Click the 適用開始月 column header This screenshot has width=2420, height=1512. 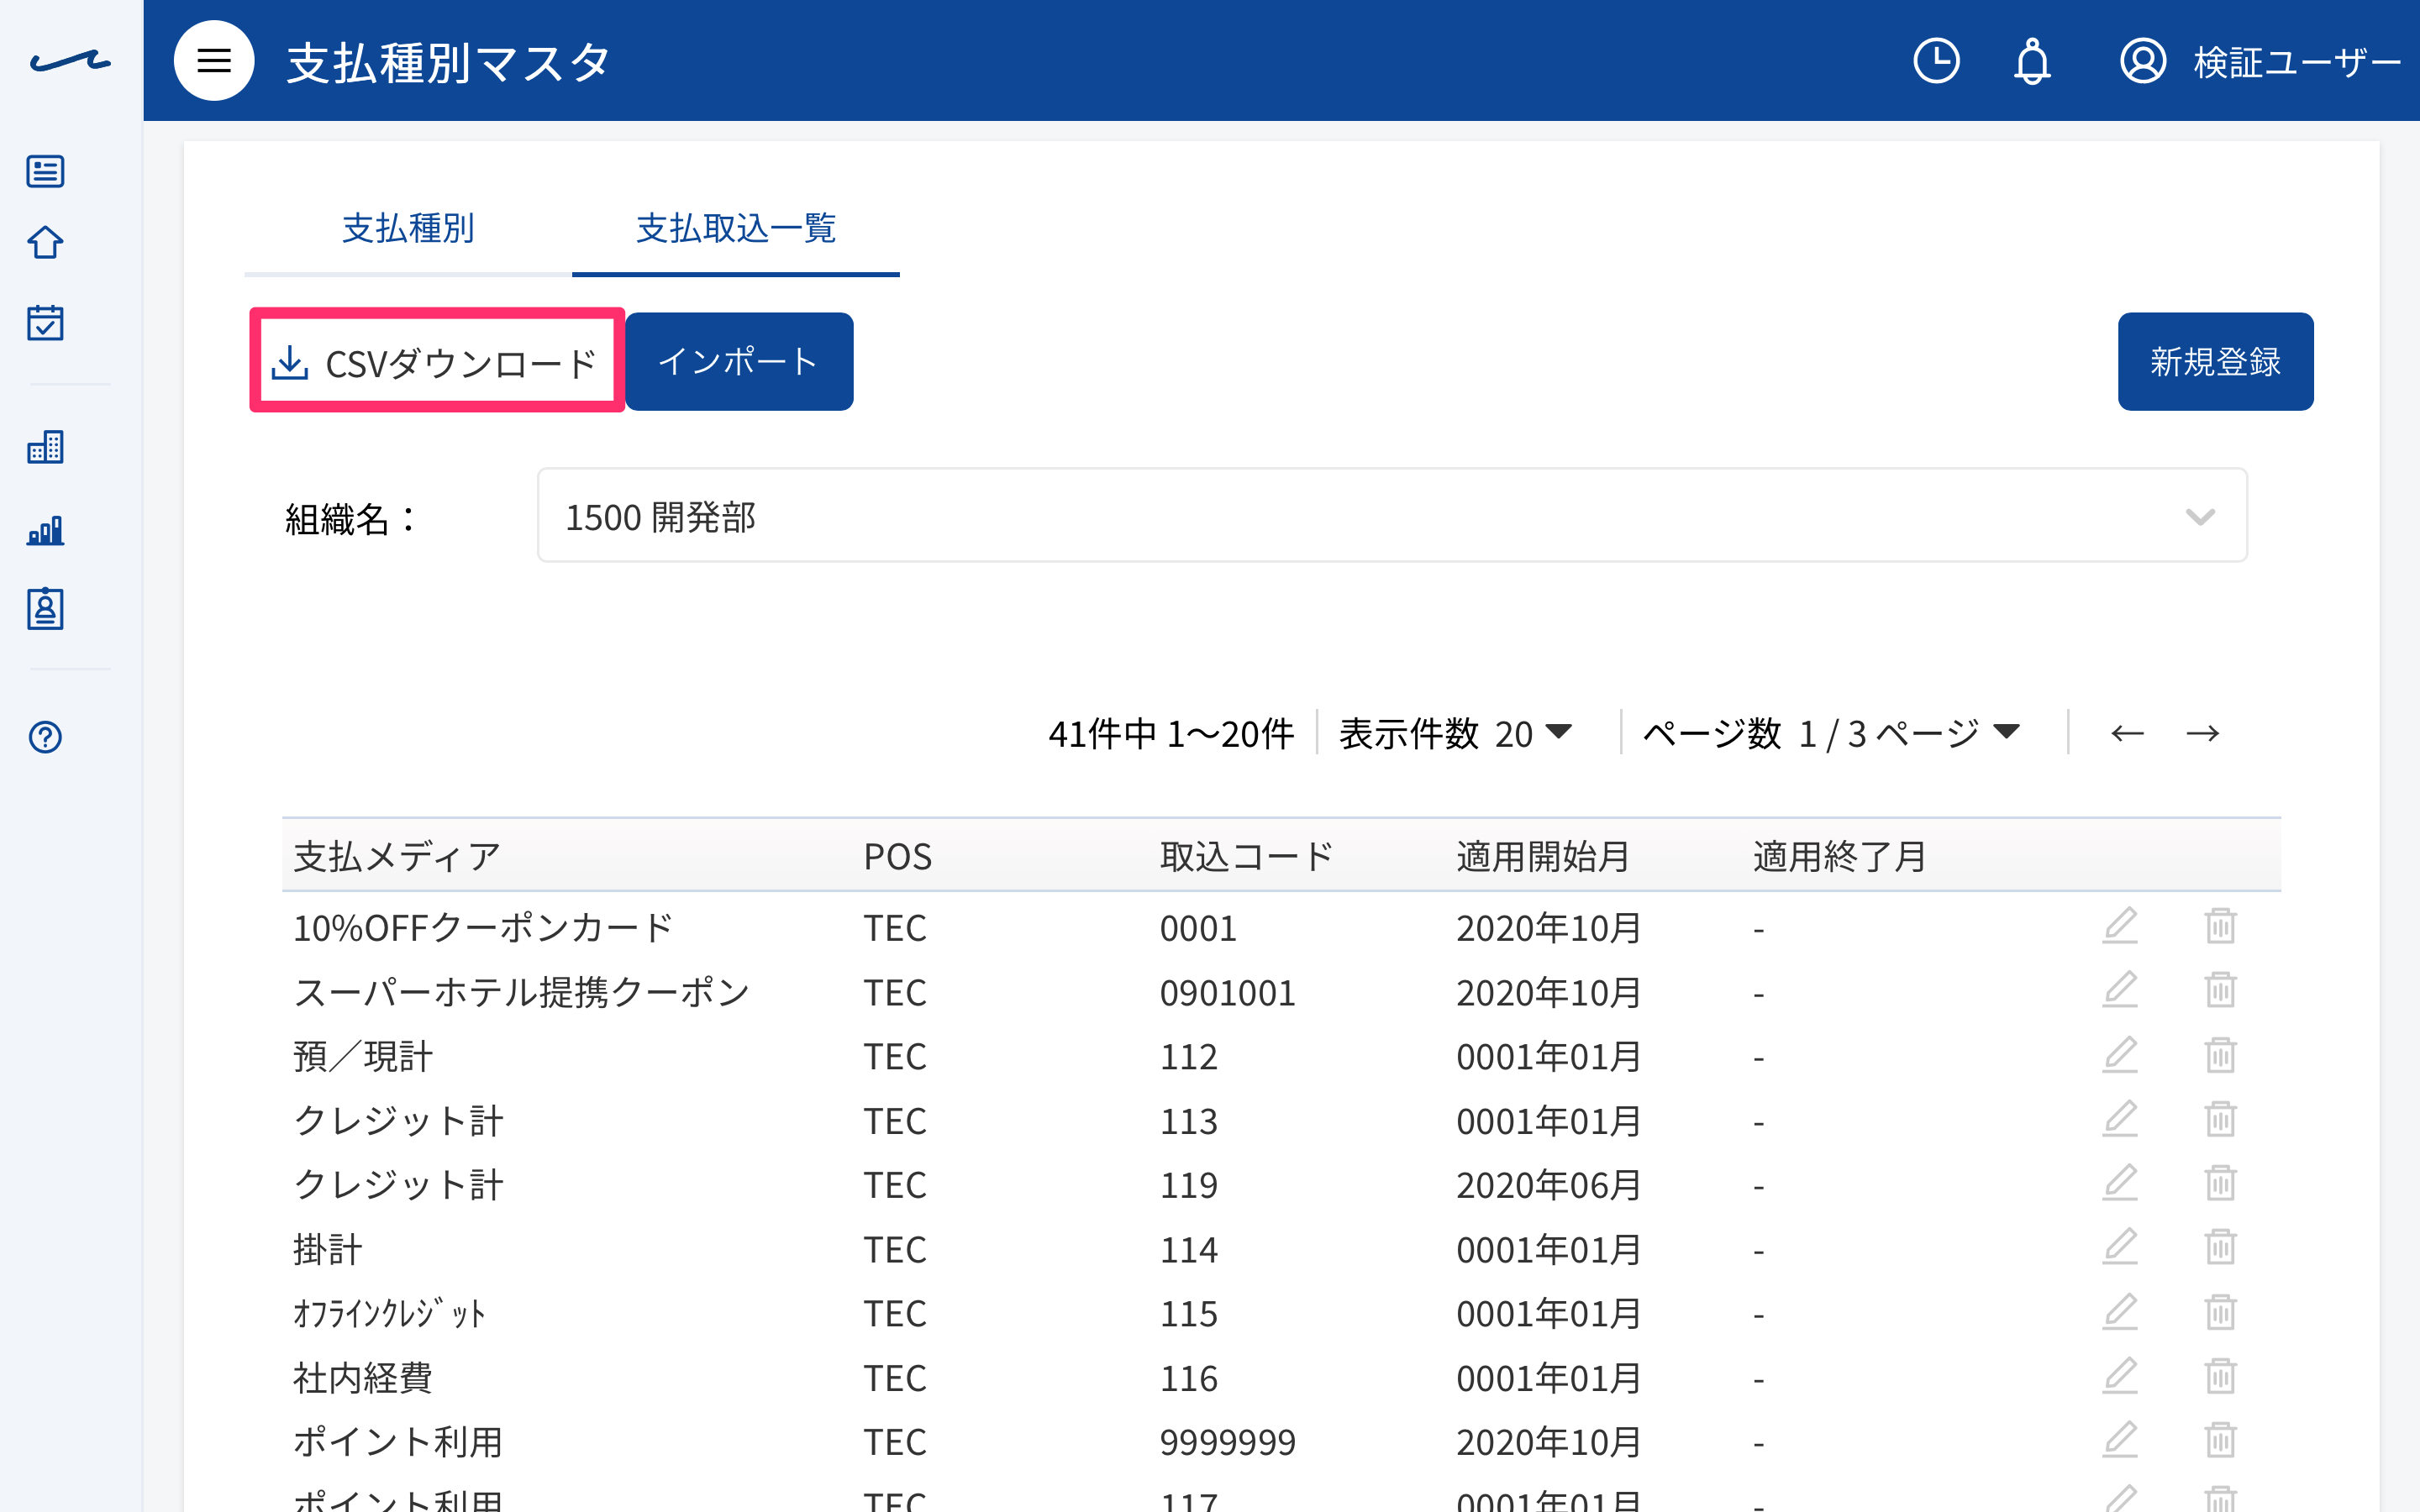pos(1543,856)
